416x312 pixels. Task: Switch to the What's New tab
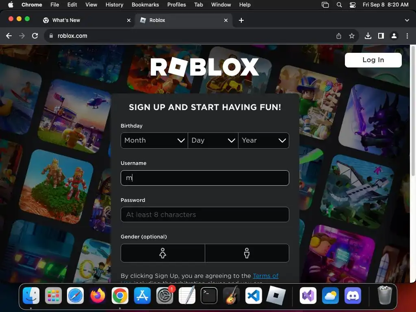pos(86,20)
